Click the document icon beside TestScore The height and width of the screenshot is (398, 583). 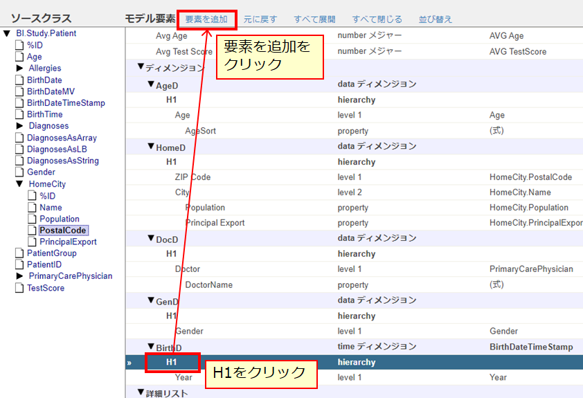19,288
